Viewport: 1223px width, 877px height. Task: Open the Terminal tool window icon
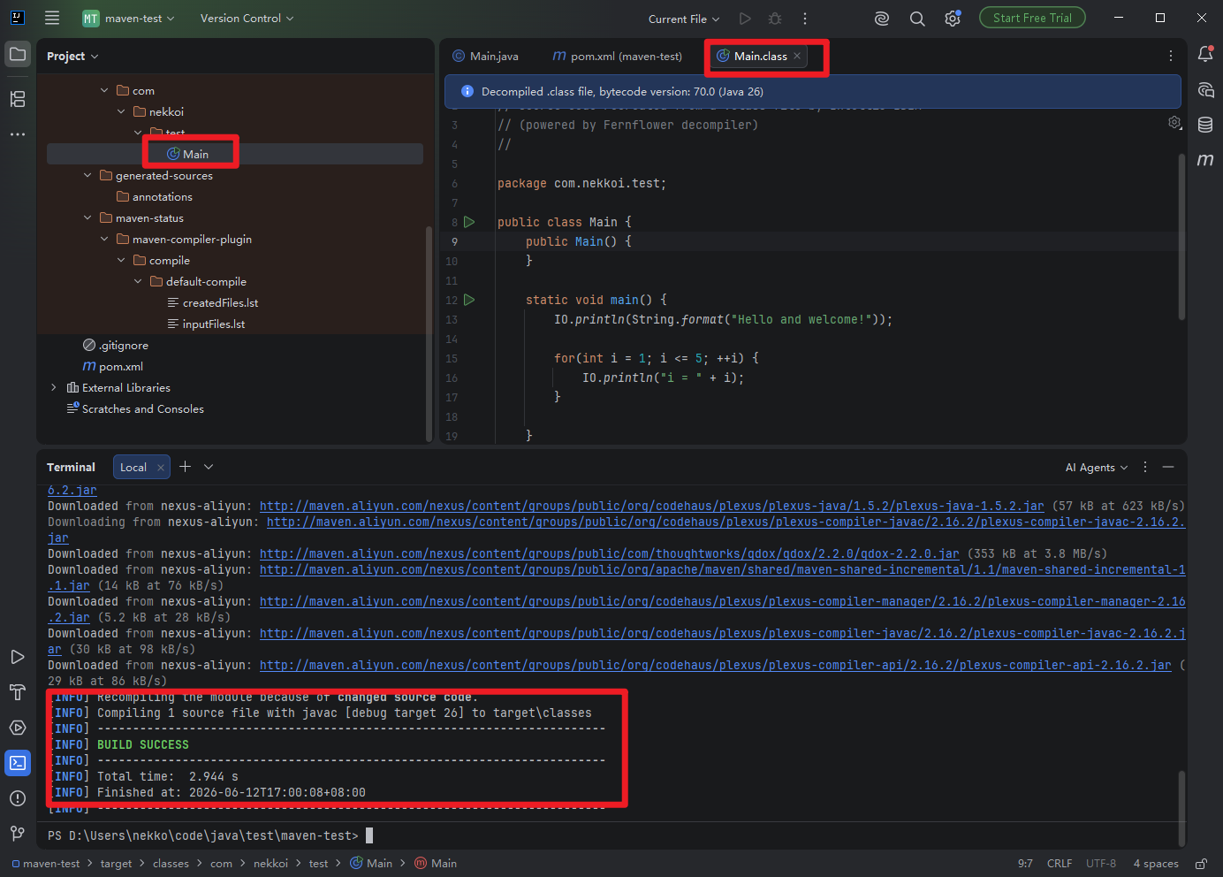[18, 763]
